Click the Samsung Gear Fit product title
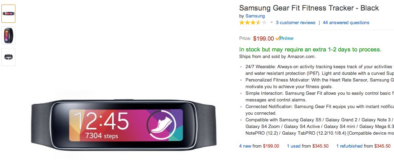394x163 pixels. pyautogui.click(x=309, y=8)
